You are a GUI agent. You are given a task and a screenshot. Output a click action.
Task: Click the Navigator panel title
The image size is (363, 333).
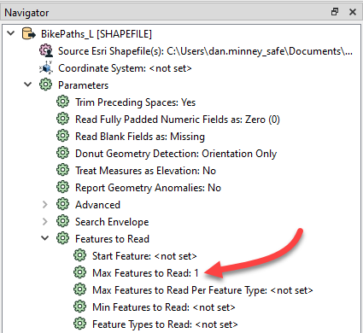click(x=26, y=13)
